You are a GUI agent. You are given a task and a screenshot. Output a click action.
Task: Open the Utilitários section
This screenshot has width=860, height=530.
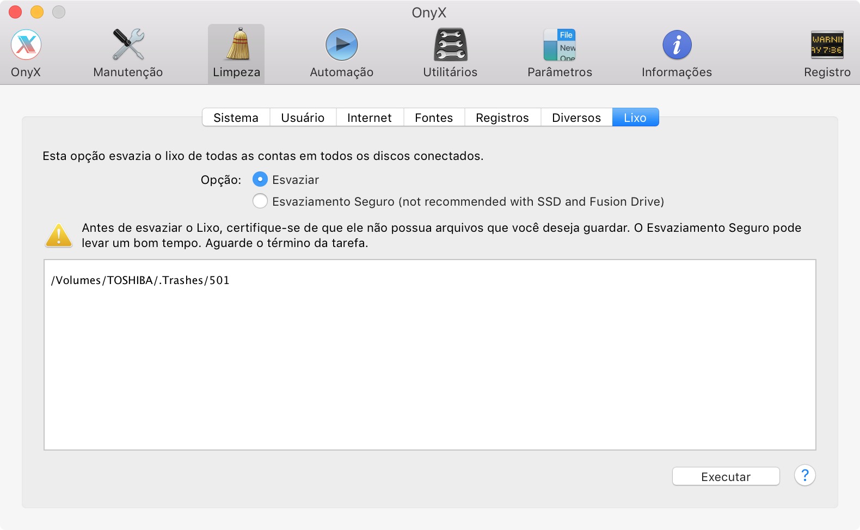click(x=450, y=53)
